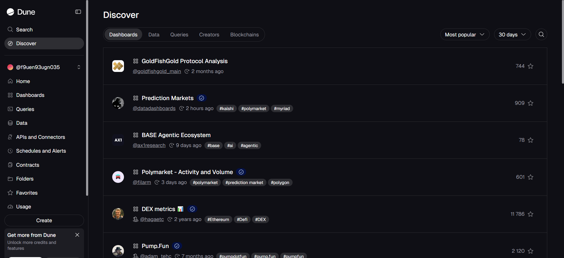Star the Polymarket Activity and Volume dashboard
The width and height of the screenshot is (564, 258).
(531, 177)
